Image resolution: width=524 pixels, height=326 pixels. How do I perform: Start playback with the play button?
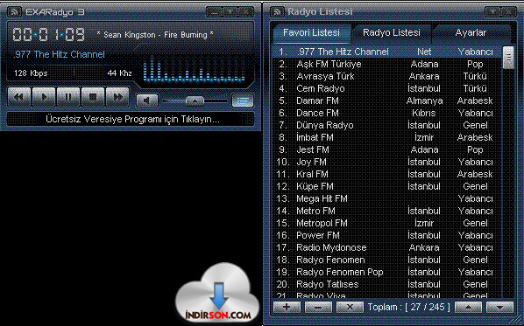(x=44, y=97)
